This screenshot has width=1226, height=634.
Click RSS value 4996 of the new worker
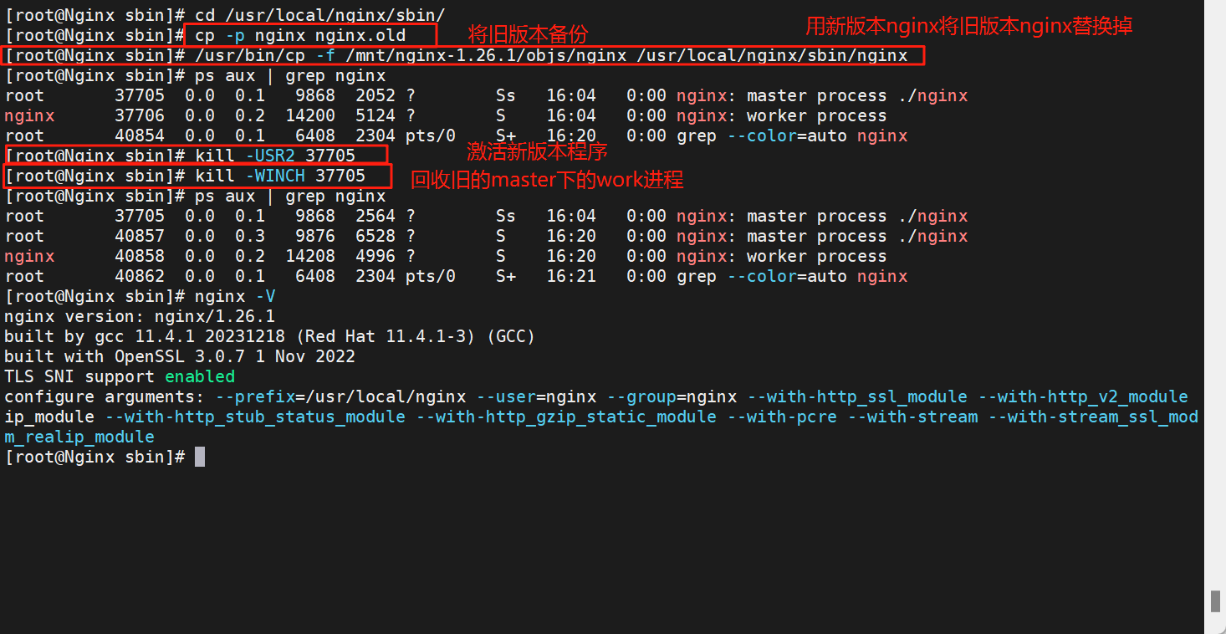click(x=375, y=256)
